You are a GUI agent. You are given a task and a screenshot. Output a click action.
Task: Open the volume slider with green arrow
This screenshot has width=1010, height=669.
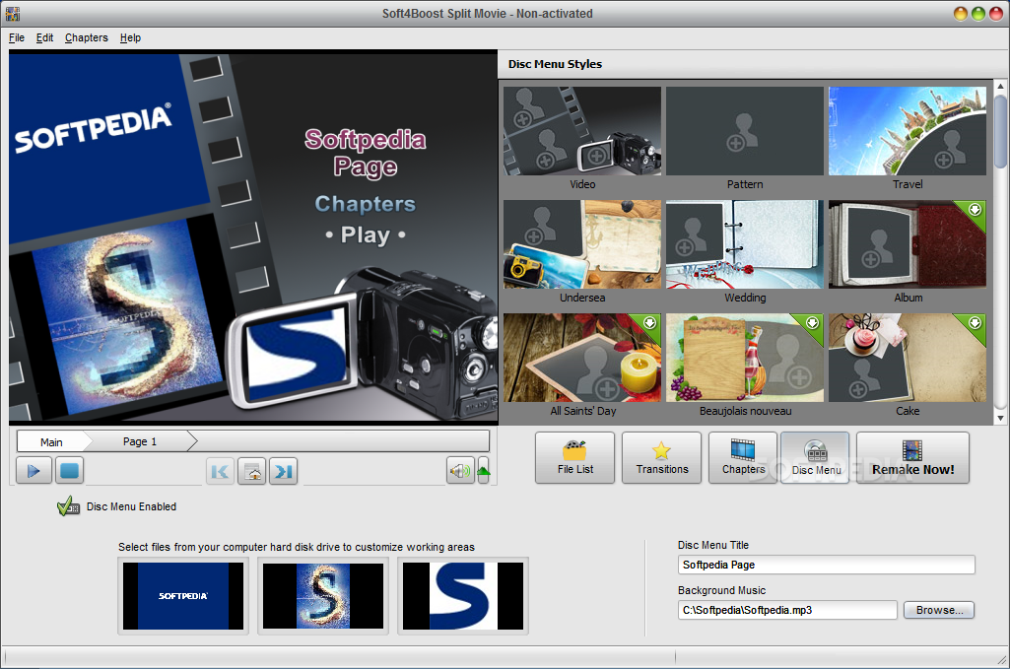tap(483, 471)
